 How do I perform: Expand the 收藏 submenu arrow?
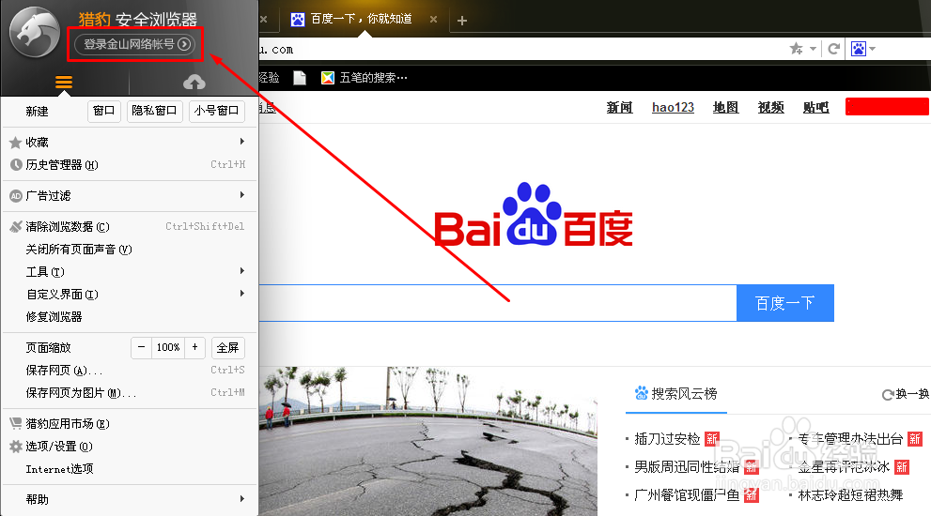pyautogui.click(x=242, y=141)
